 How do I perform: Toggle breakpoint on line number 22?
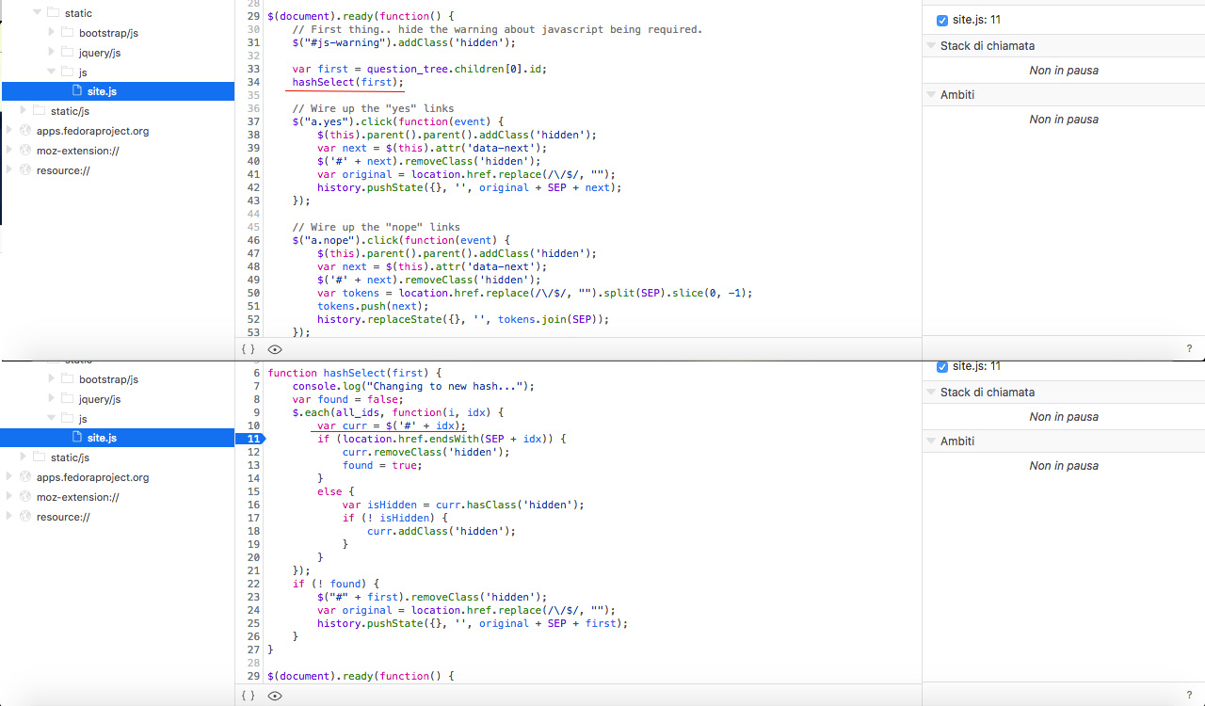[x=253, y=584]
